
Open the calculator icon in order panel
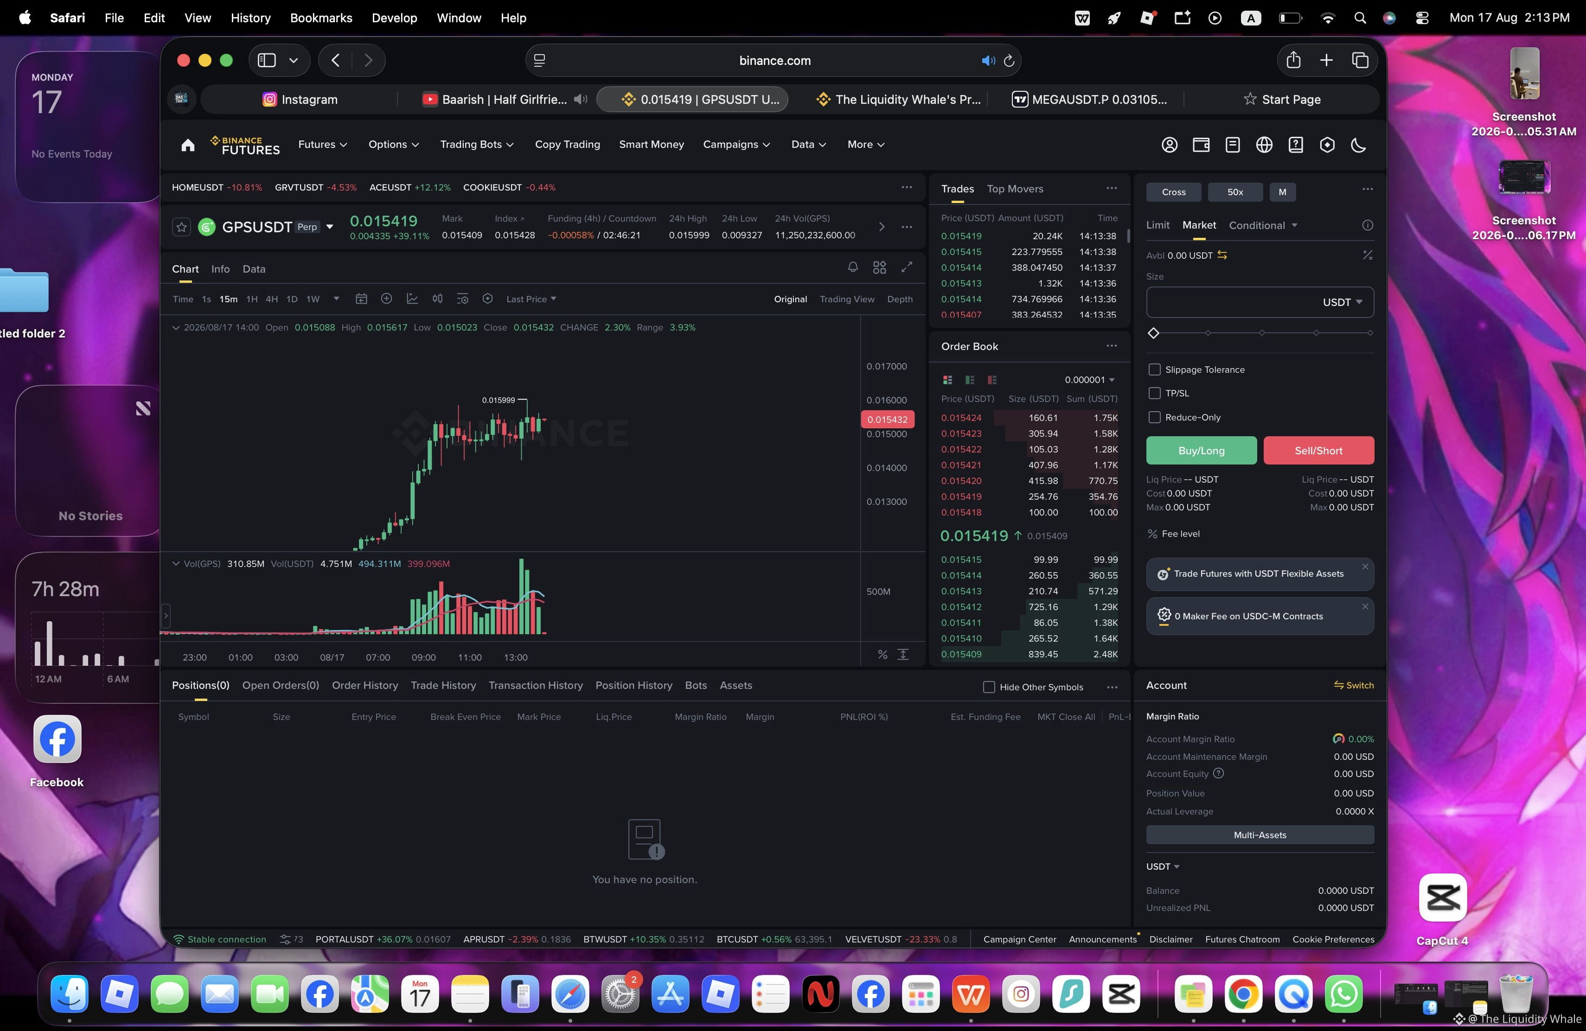click(1368, 255)
